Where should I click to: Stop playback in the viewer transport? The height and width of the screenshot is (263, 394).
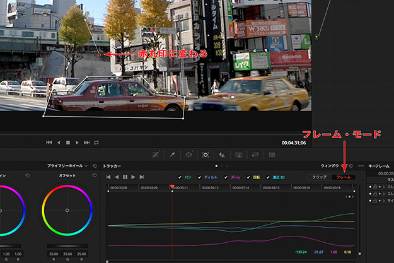tap(68, 143)
